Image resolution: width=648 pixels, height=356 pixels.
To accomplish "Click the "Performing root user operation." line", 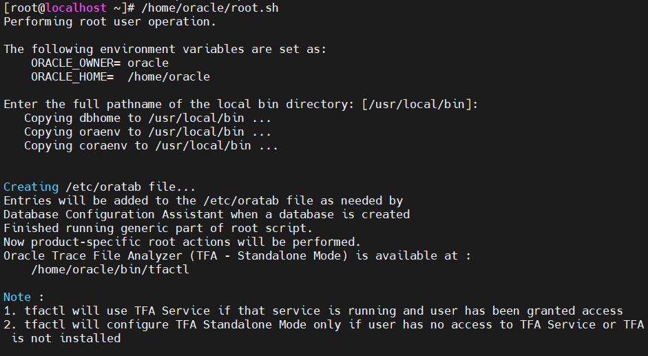I will 109,21.
